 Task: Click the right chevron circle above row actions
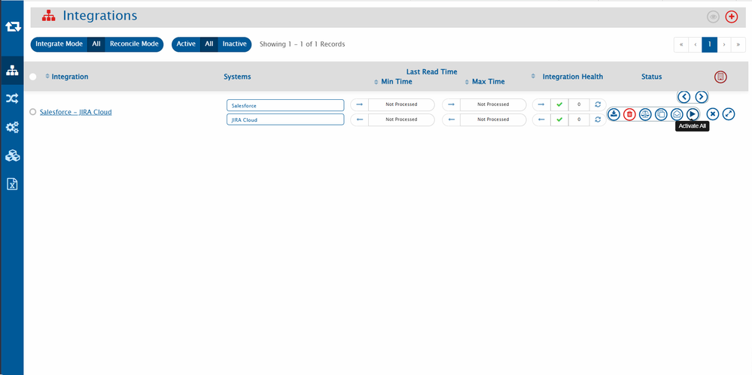(x=701, y=97)
